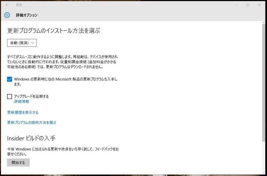Enable アップグレードを延期する checkbox
Screen dimensions: 267x176
point(10,96)
